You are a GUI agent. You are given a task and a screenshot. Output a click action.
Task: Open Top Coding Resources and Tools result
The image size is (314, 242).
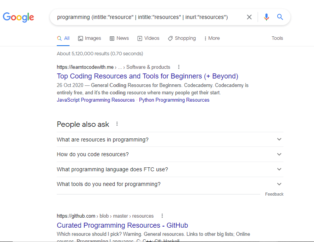148,76
